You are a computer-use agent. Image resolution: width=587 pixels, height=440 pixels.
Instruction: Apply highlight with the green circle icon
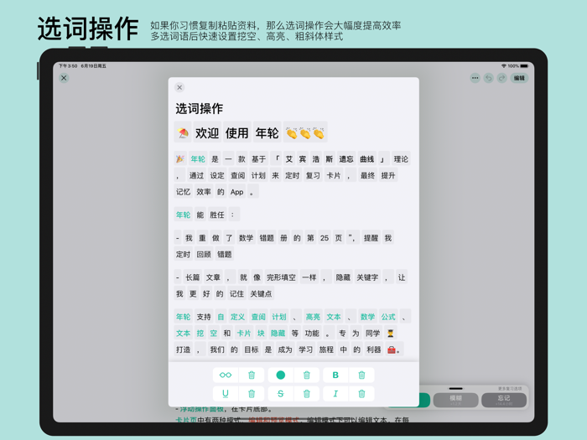[280, 375]
